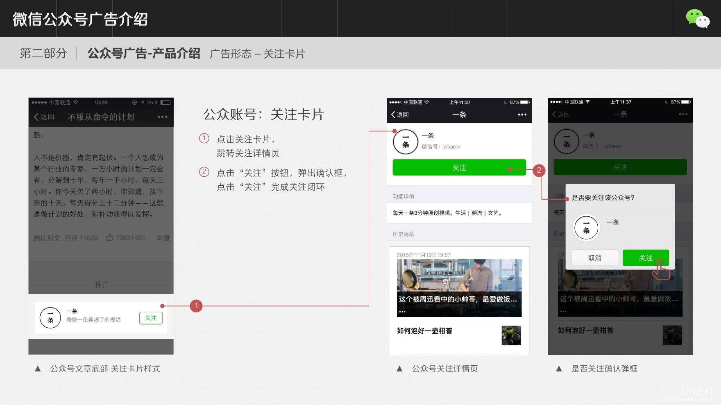Tap the 一条 avatar on the follow detail page

(x=405, y=142)
